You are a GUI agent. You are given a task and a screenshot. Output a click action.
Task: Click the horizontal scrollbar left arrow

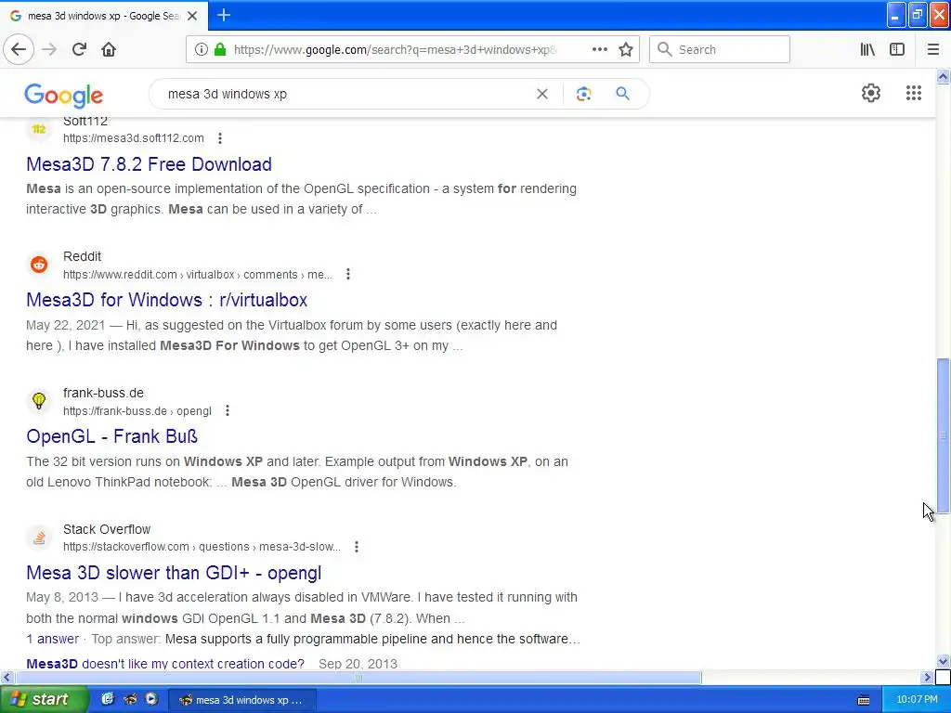click(7, 677)
